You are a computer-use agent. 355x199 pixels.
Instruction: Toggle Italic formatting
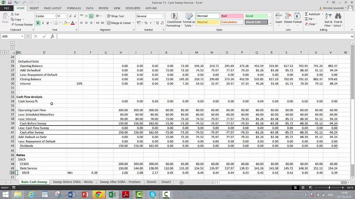tap(43, 23)
